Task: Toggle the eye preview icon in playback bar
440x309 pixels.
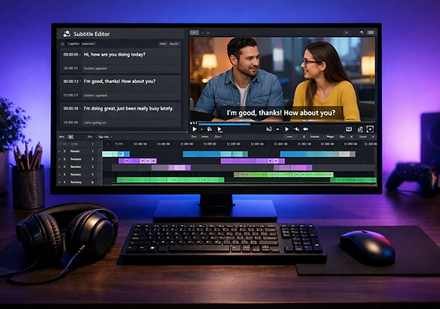Action: coord(306,129)
